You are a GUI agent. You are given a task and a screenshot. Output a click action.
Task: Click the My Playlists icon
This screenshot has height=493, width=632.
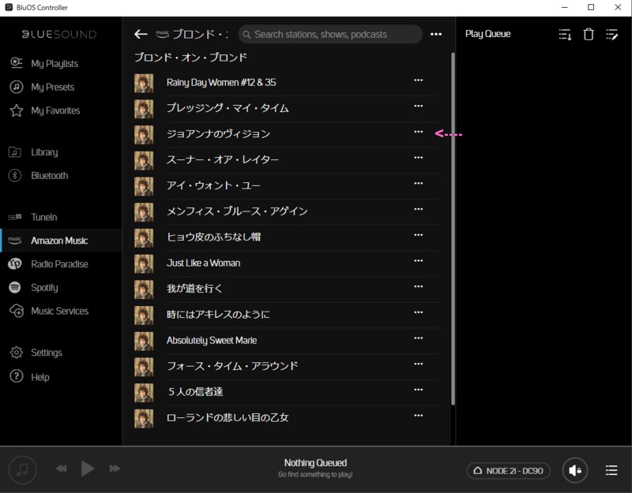point(16,63)
